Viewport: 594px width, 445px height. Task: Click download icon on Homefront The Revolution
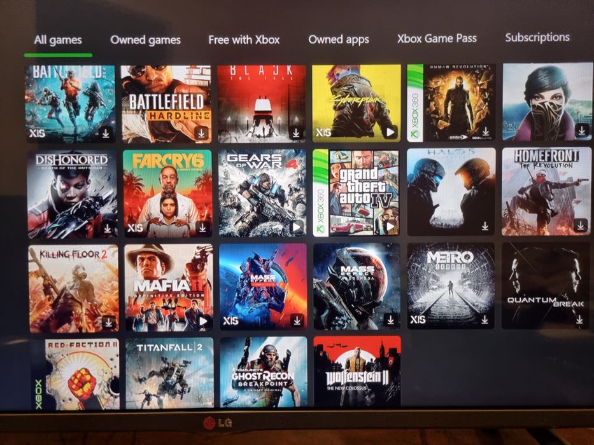coord(581,226)
